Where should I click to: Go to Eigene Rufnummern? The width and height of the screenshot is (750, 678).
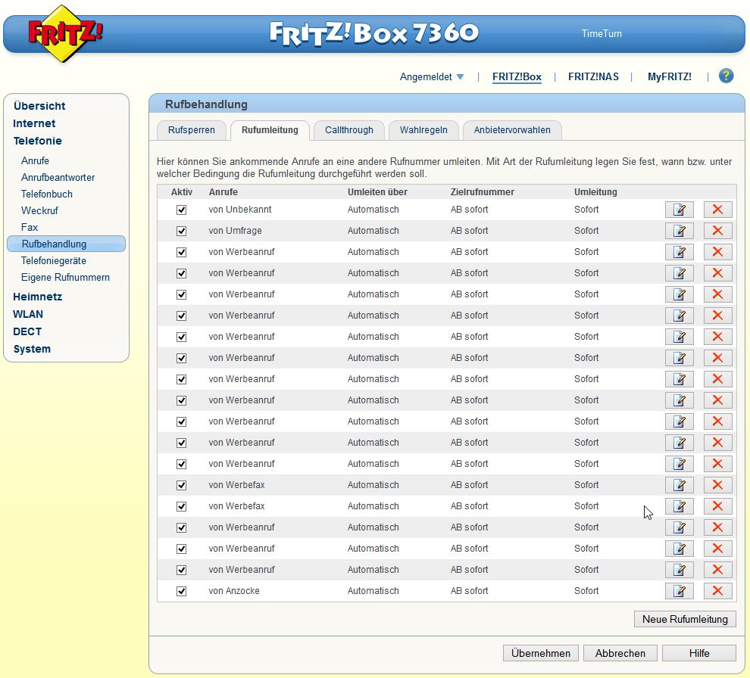[x=65, y=278]
